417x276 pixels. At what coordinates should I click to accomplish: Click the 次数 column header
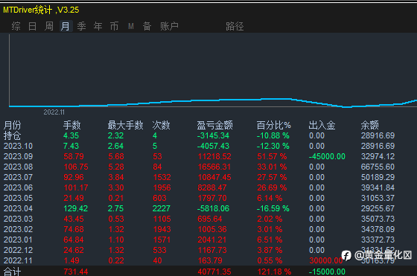[161, 125]
